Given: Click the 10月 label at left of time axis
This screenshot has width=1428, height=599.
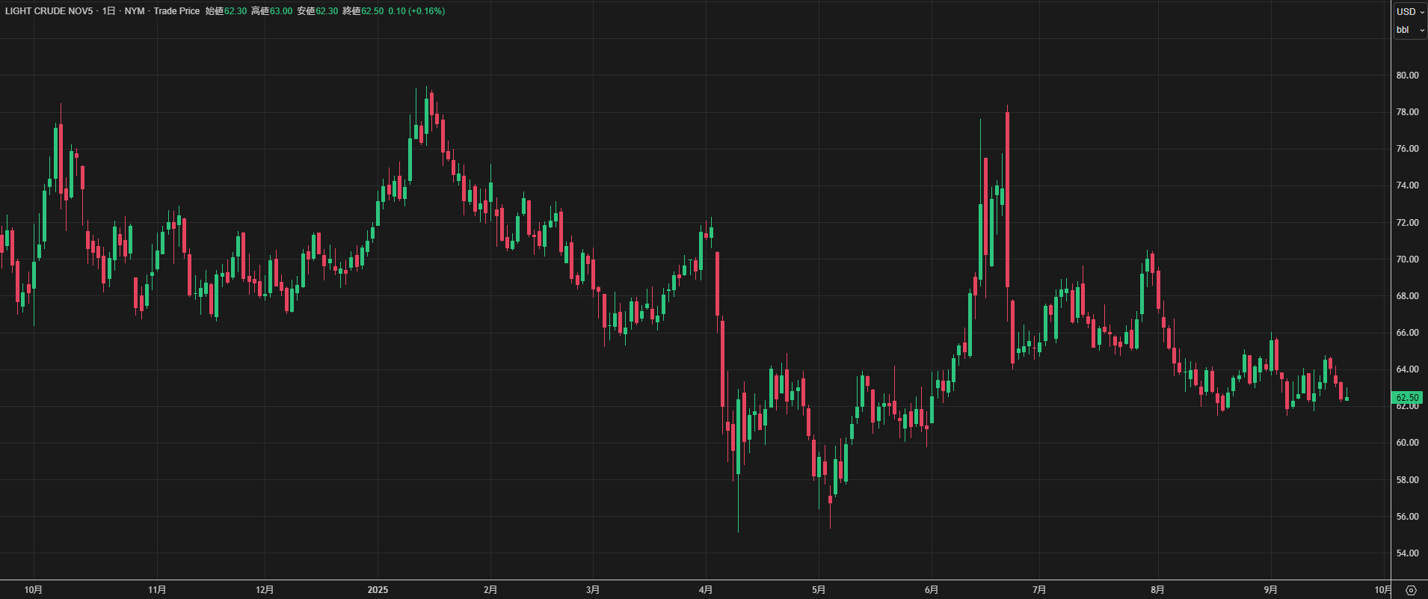Looking at the screenshot, I should point(33,590).
